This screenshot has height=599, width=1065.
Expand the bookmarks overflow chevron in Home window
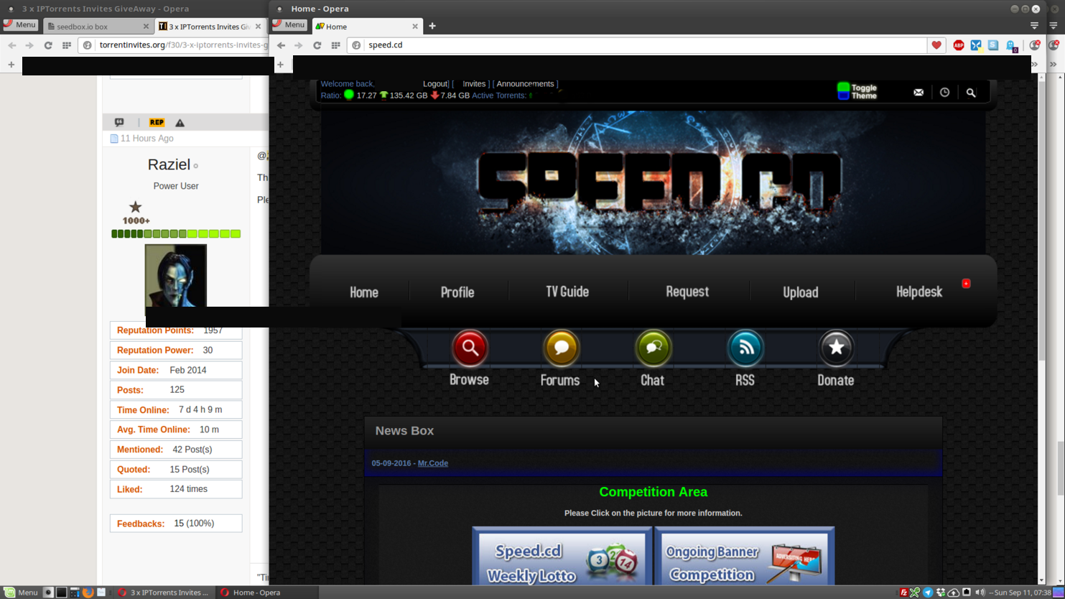coord(1035,64)
